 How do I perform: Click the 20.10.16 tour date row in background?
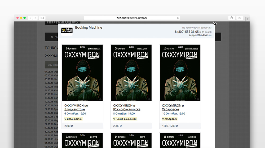[x=51, y=105]
